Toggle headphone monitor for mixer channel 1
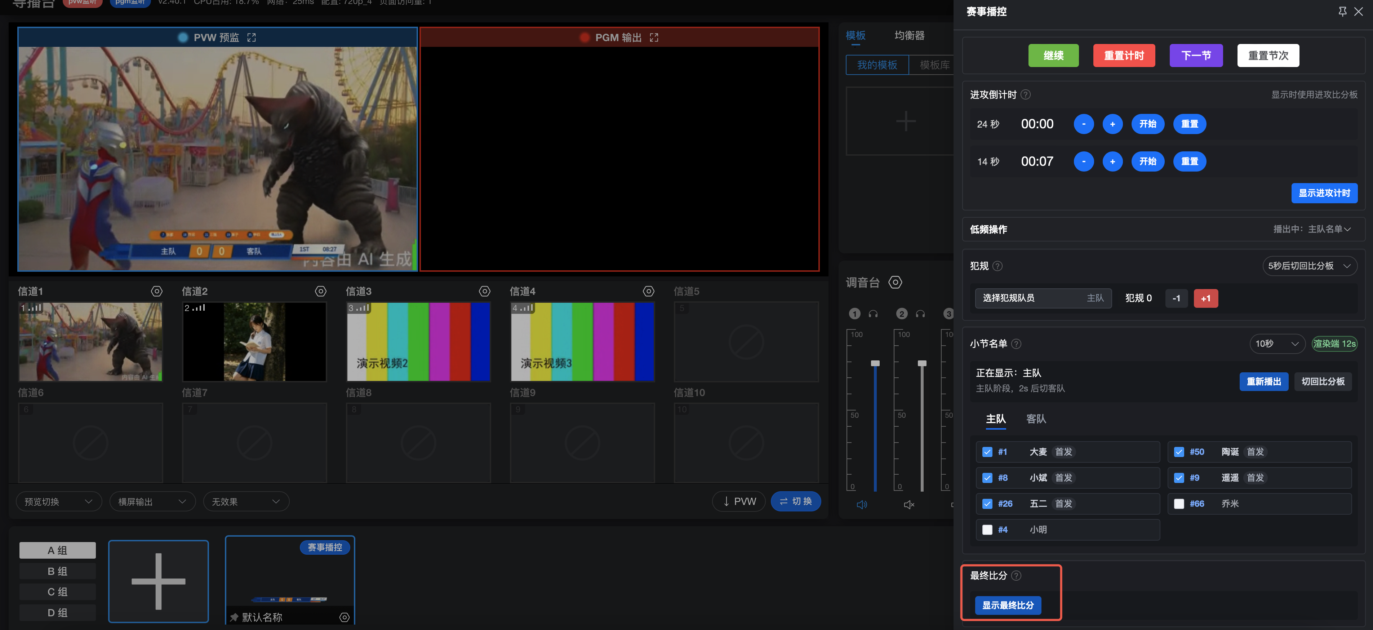The image size is (1373, 630). (873, 314)
